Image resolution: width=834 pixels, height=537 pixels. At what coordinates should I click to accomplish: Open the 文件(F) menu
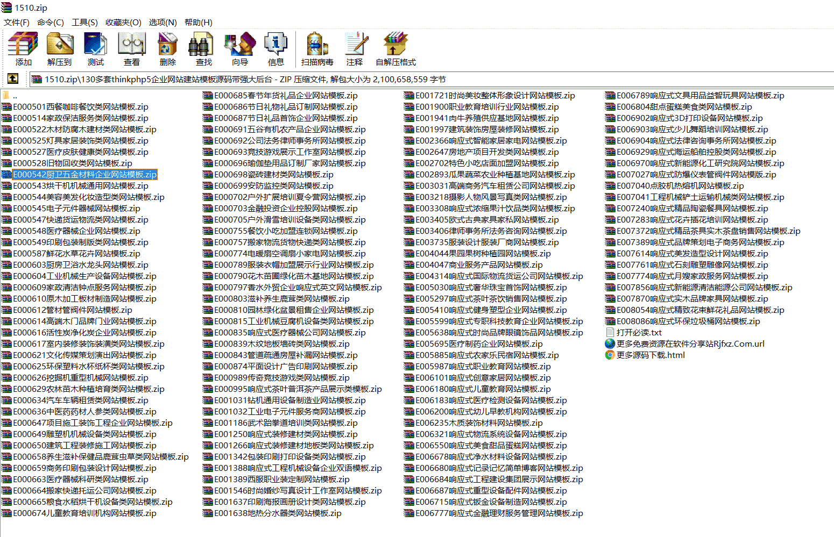pyautogui.click(x=17, y=23)
